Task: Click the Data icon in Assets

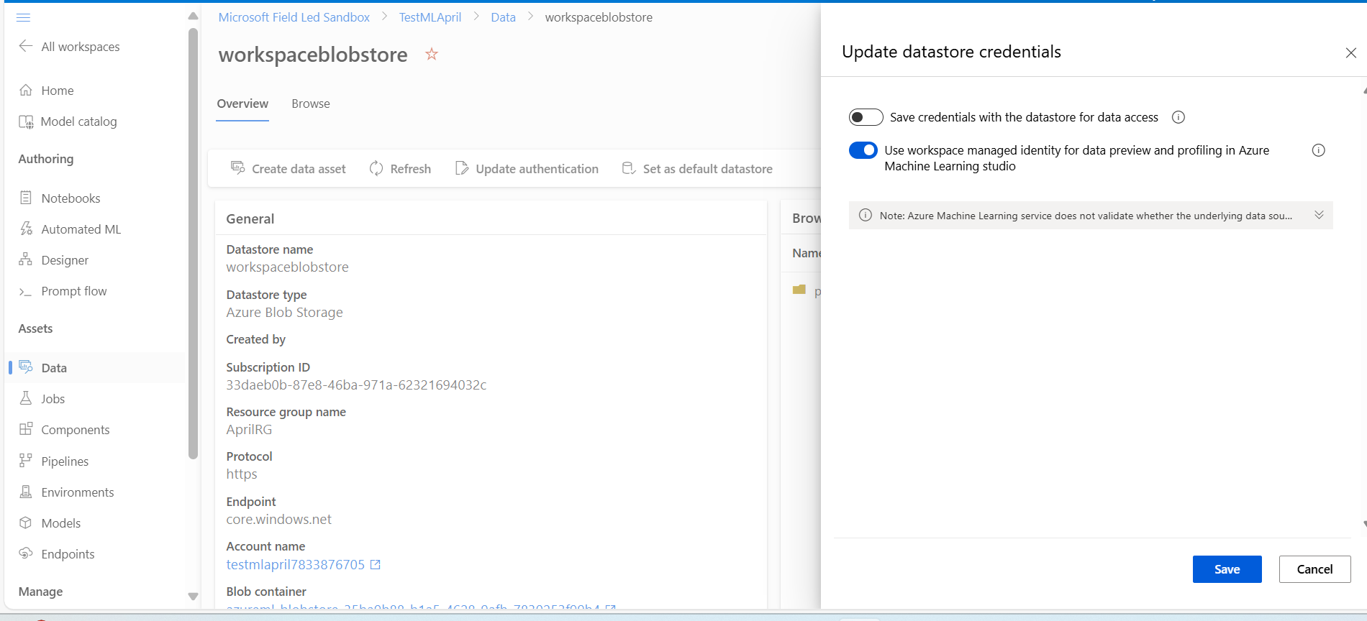Action: tap(26, 367)
